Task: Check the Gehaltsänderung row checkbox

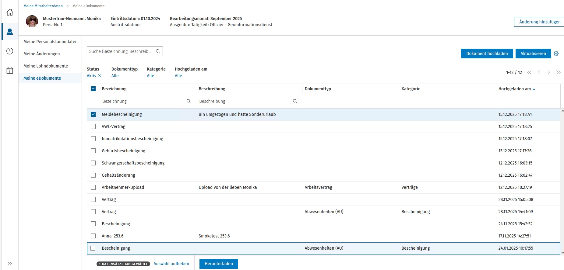Action: click(x=93, y=175)
